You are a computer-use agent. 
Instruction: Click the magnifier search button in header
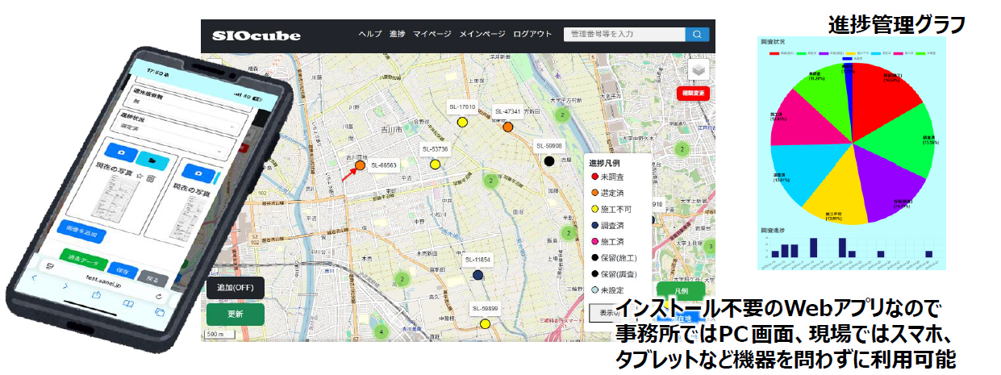pyautogui.click(x=696, y=34)
